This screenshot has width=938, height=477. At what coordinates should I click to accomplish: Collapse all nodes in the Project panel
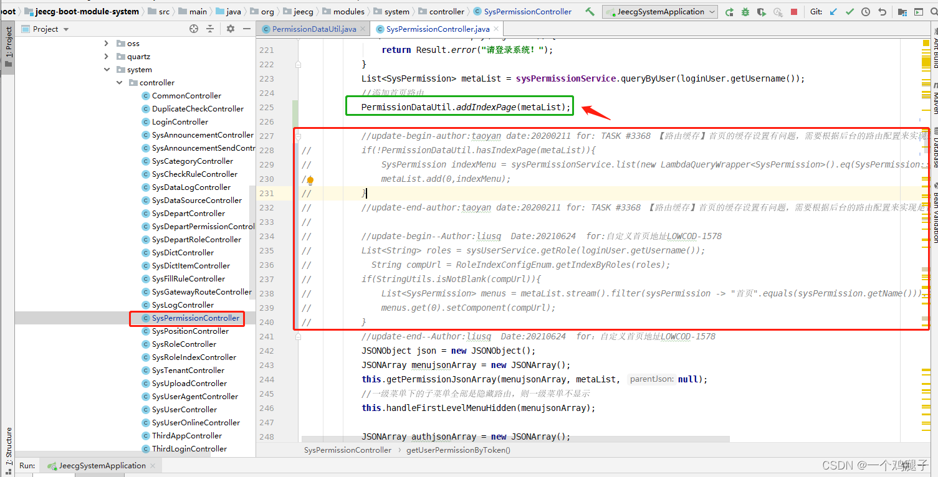[x=210, y=29]
